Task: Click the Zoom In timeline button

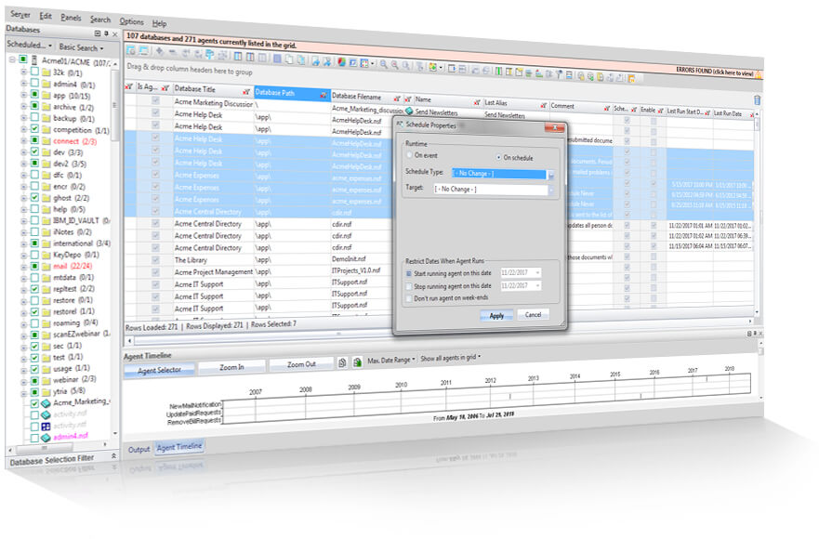Action: 231,367
